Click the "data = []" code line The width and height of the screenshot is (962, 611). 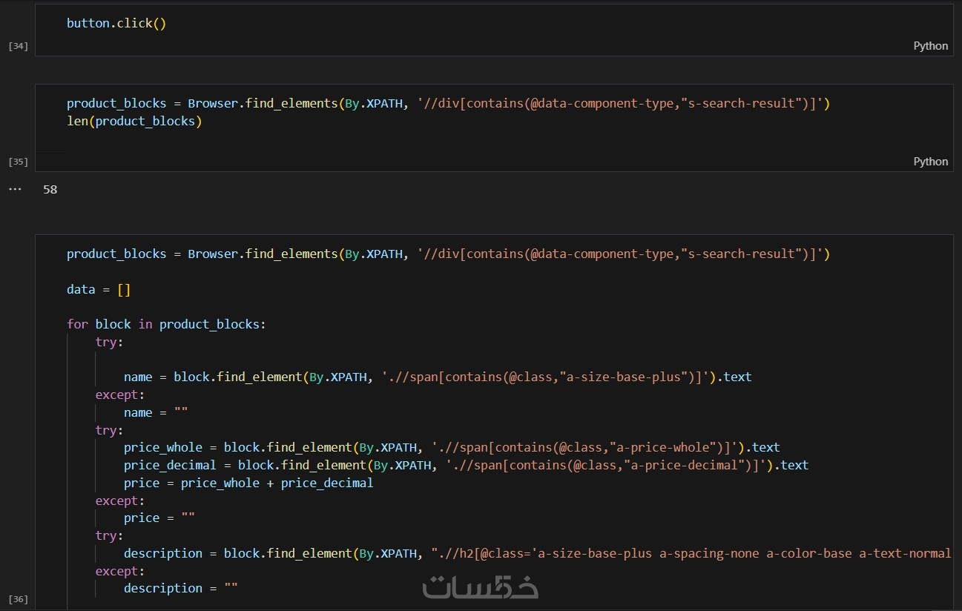coord(99,289)
